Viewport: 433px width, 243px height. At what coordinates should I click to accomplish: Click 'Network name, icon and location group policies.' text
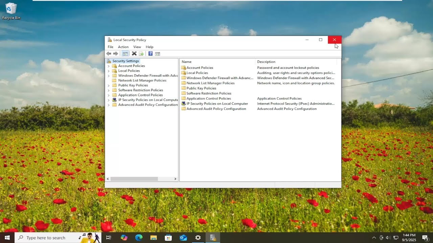tap(296, 83)
